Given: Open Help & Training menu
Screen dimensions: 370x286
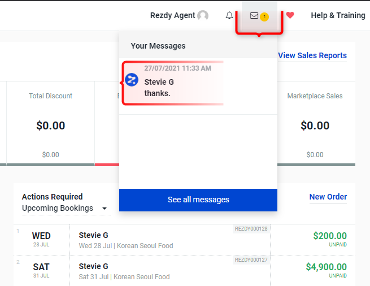Looking at the screenshot, I should pos(338,15).
